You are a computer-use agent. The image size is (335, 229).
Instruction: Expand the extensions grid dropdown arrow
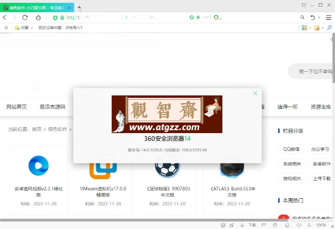[310, 28]
